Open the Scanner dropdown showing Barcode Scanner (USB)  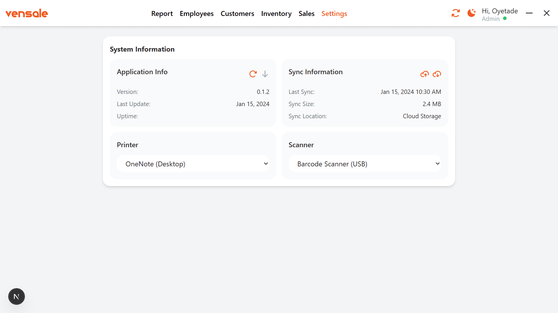pyautogui.click(x=365, y=164)
